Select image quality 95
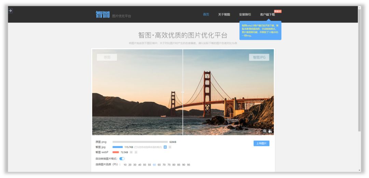This screenshot has width=369, height=178. [x=189, y=165]
